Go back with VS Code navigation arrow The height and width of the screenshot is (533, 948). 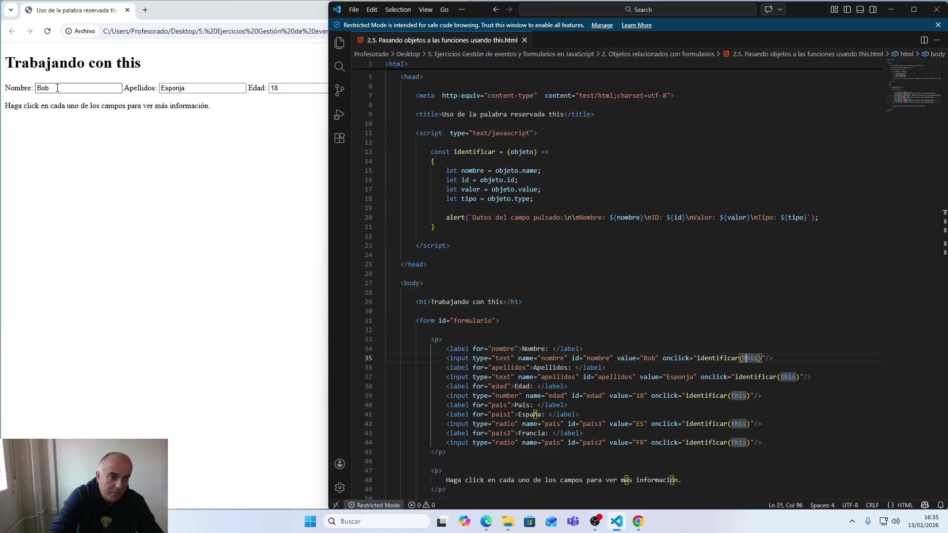(x=496, y=9)
